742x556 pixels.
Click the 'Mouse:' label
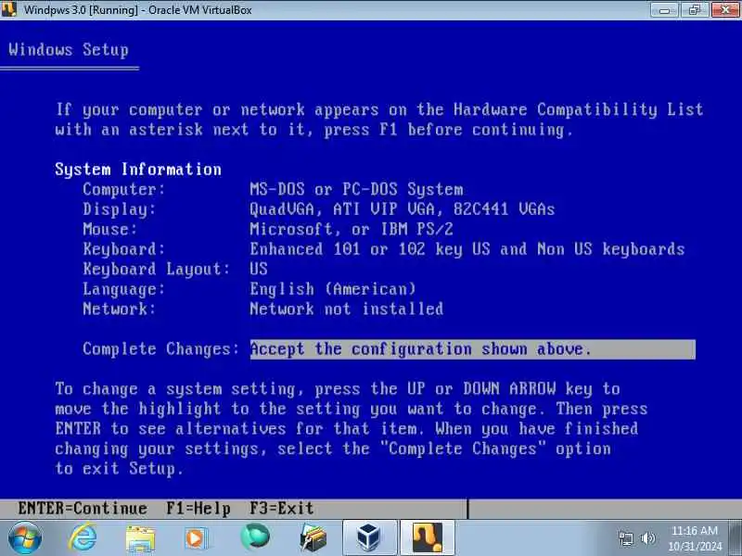click(109, 229)
